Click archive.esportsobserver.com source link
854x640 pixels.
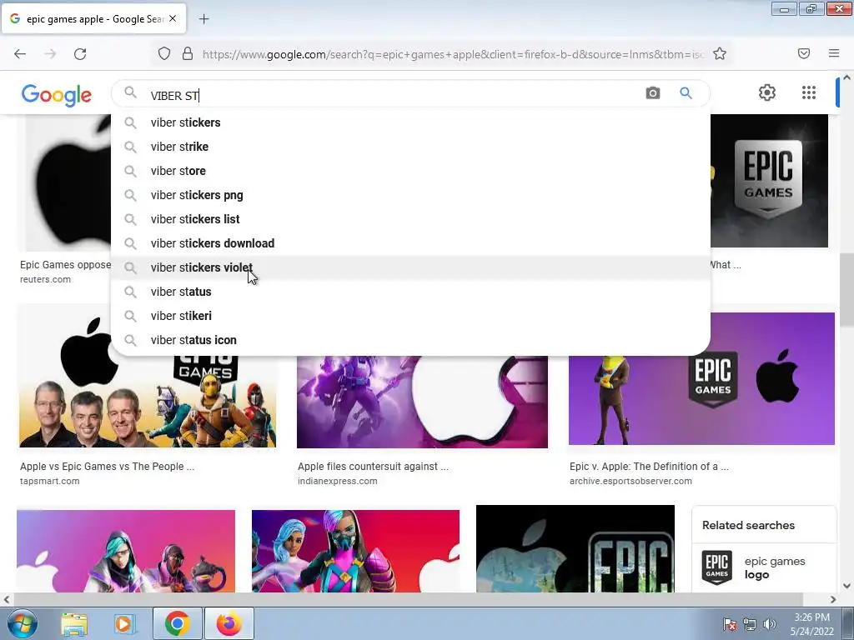pos(630,481)
